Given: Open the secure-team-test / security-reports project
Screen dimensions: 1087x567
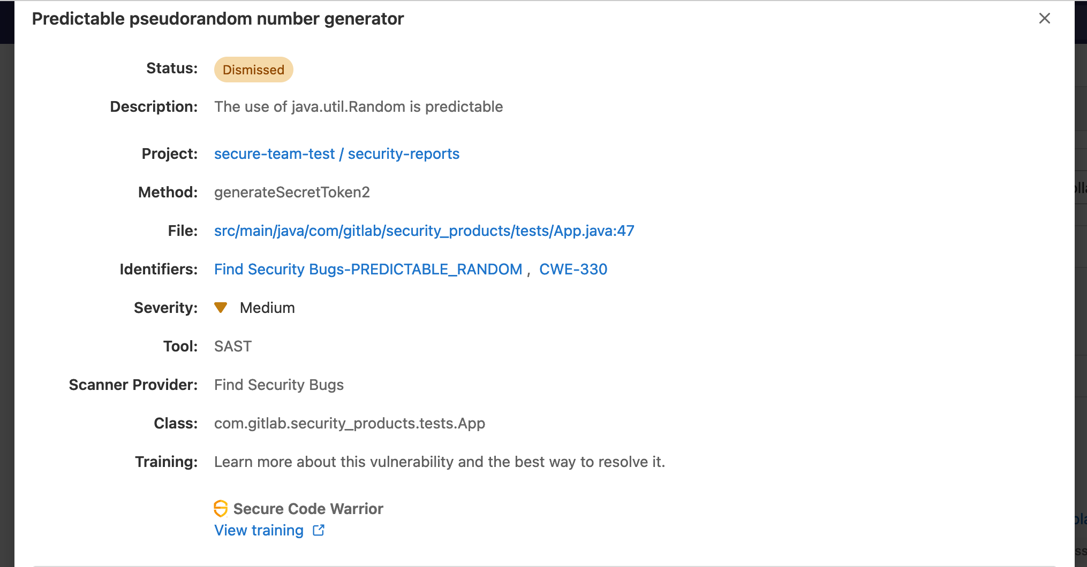Looking at the screenshot, I should coord(337,154).
